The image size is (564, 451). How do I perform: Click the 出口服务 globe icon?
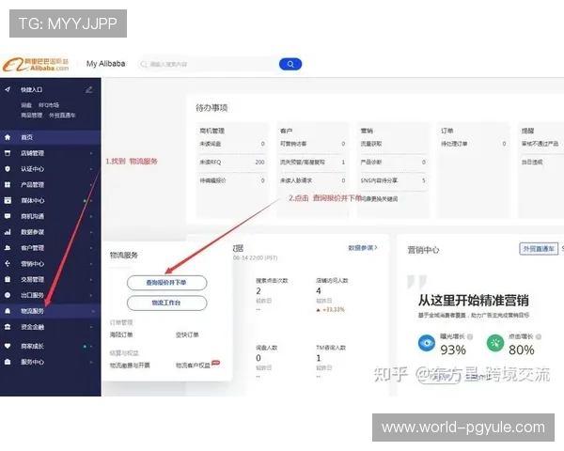coord(8,295)
